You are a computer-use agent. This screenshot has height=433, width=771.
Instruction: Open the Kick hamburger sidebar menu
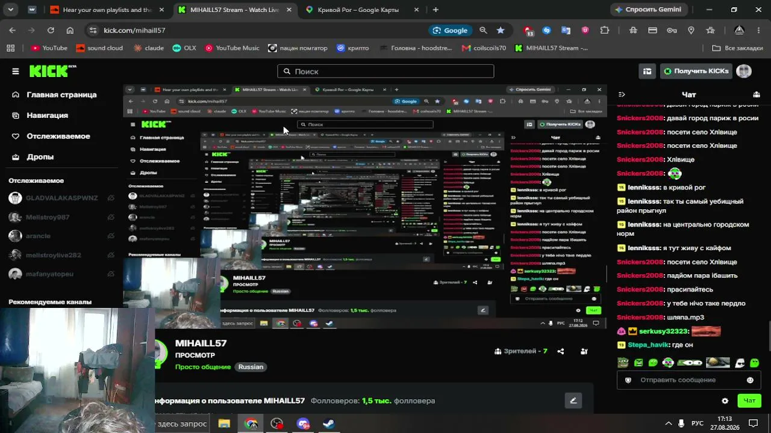point(16,71)
